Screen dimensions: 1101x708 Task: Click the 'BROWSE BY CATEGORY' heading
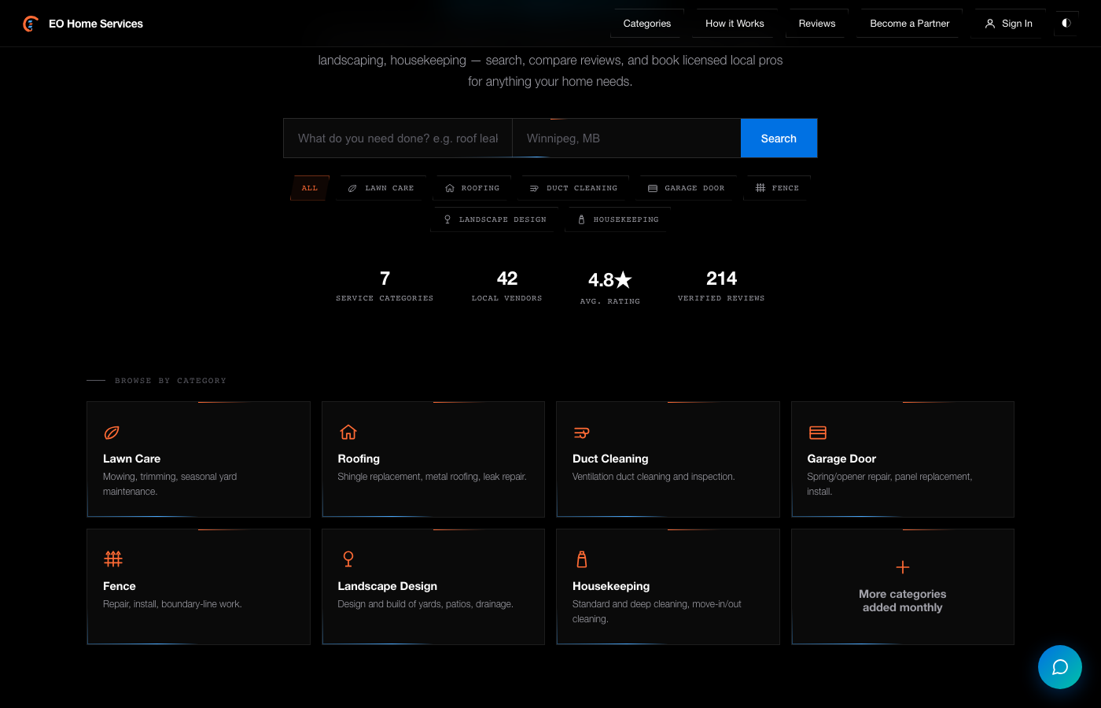tap(171, 381)
